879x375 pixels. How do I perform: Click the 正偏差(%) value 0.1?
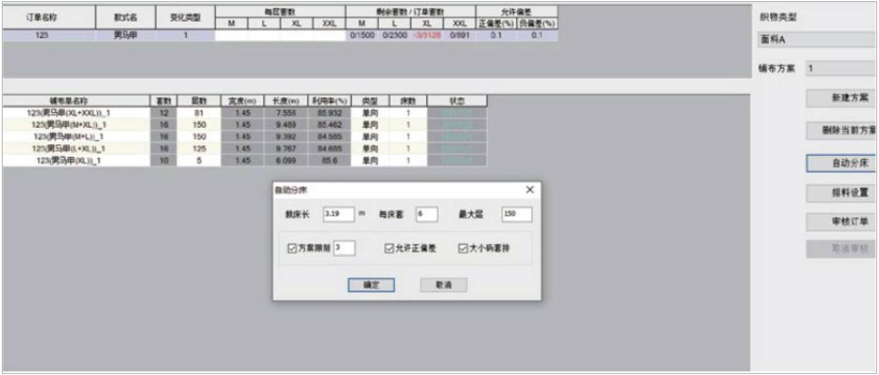(x=496, y=36)
